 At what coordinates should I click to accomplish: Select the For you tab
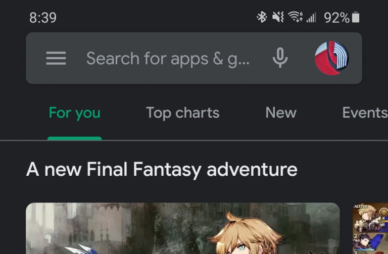click(74, 113)
